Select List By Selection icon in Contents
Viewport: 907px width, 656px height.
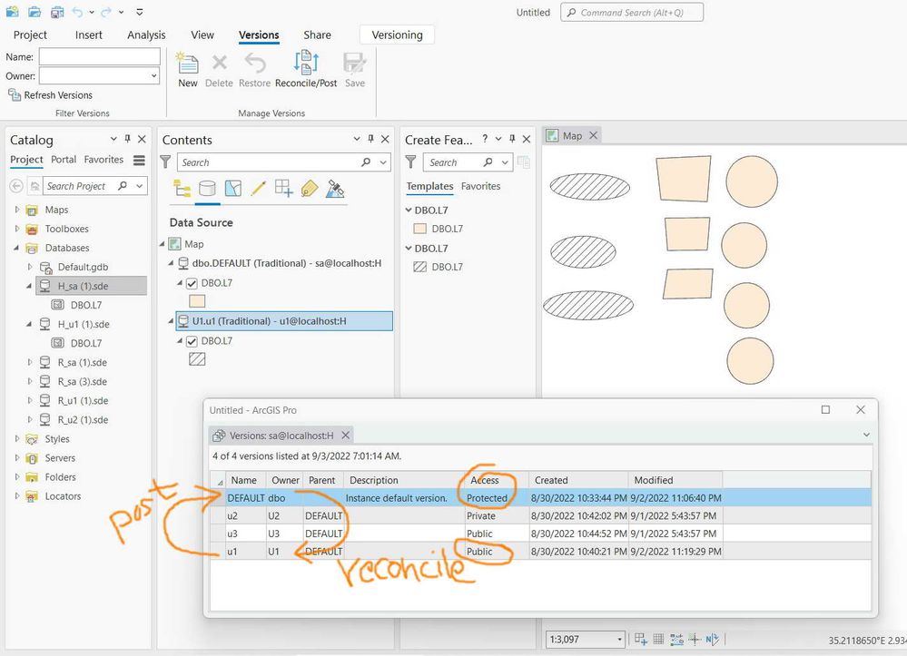pos(233,189)
